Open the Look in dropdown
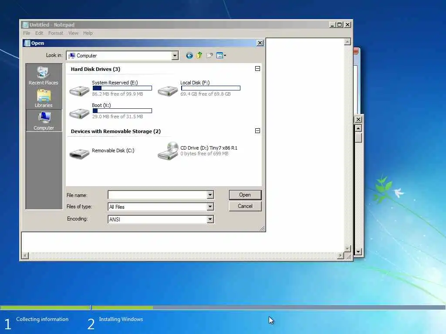 [175, 56]
